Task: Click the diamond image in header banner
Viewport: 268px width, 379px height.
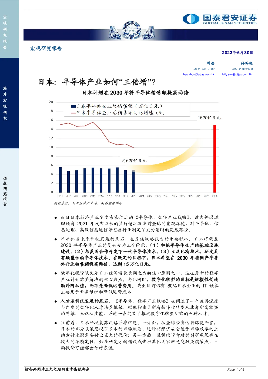Action: tap(132, 31)
